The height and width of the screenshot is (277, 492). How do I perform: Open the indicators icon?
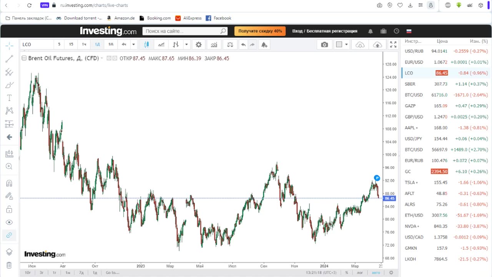(x=214, y=45)
